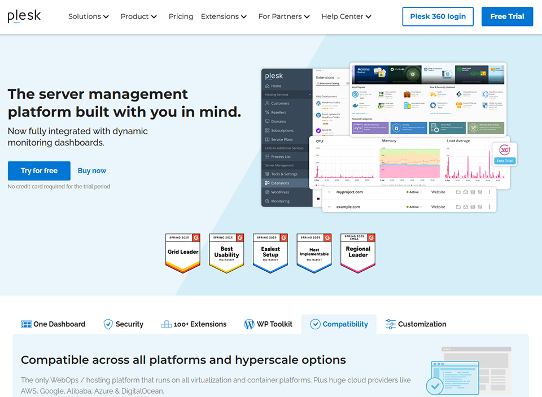Click the Grid Leader G2 badge

tap(183, 253)
